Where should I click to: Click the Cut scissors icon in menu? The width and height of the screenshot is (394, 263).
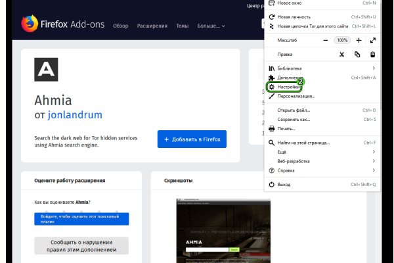(341, 54)
